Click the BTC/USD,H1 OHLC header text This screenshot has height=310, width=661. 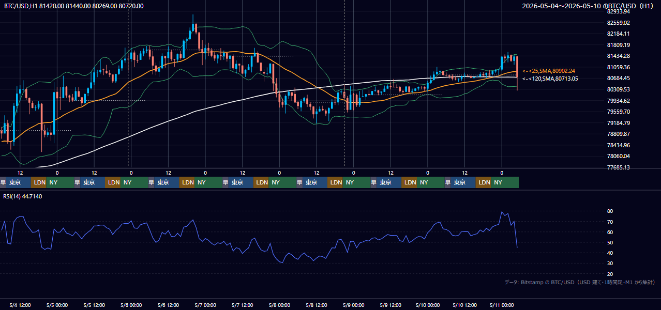click(74, 6)
